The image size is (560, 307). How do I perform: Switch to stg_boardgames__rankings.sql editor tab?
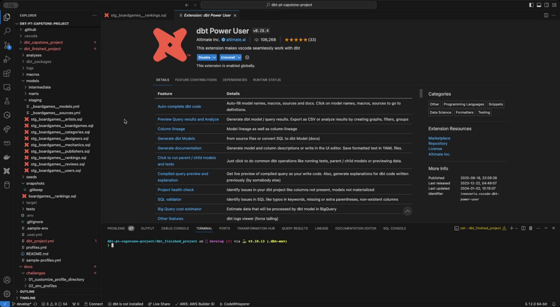[138, 15]
